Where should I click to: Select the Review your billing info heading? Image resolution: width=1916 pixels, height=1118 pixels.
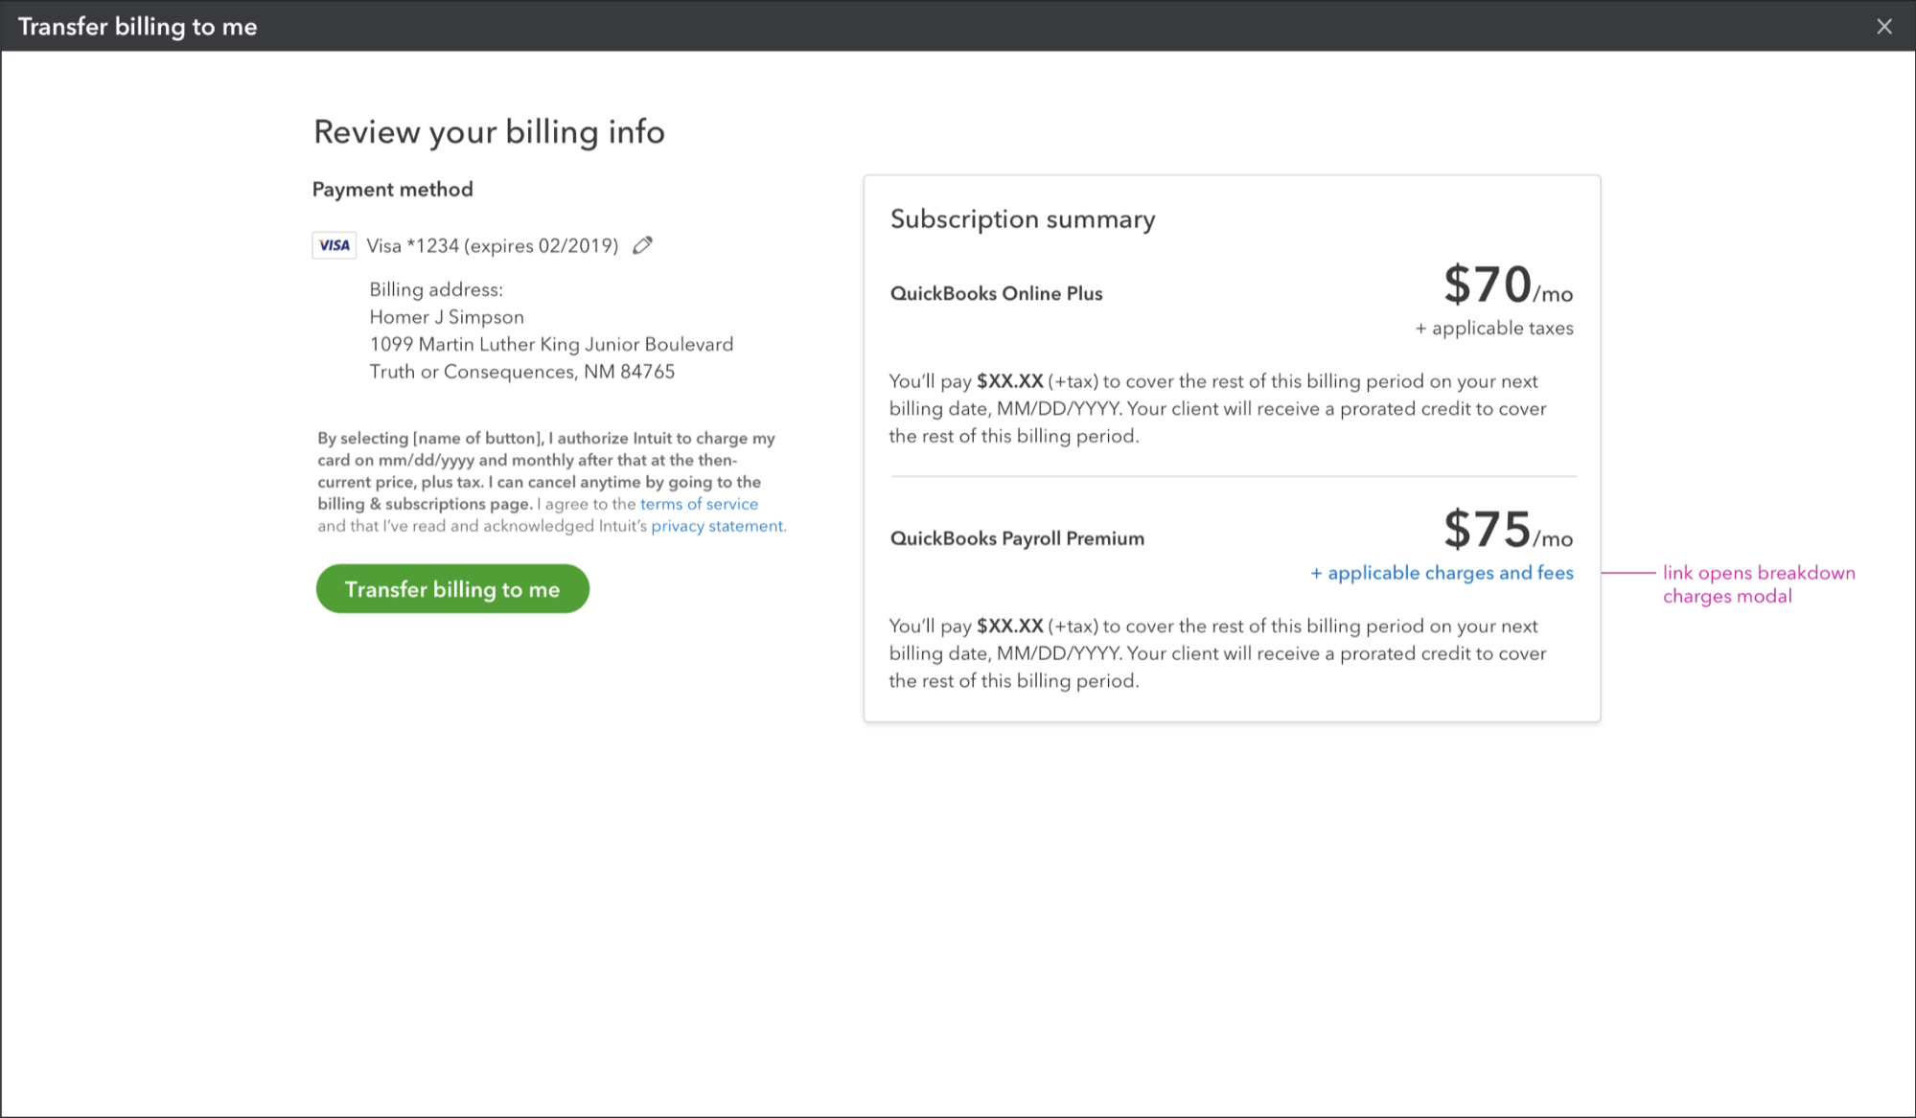click(489, 132)
